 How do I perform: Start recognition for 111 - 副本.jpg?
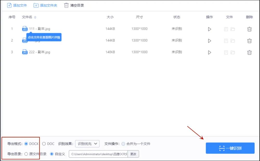click(209, 29)
